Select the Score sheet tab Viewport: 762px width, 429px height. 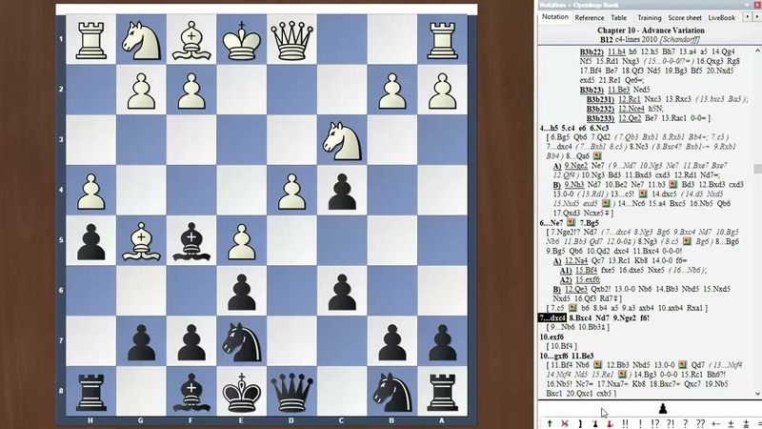click(683, 17)
